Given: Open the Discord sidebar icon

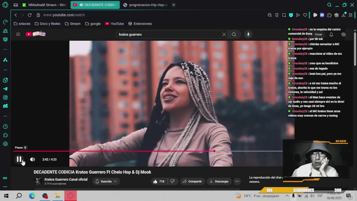Looking at the screenshot, I should pyautogui.click(x=5, y=106).
